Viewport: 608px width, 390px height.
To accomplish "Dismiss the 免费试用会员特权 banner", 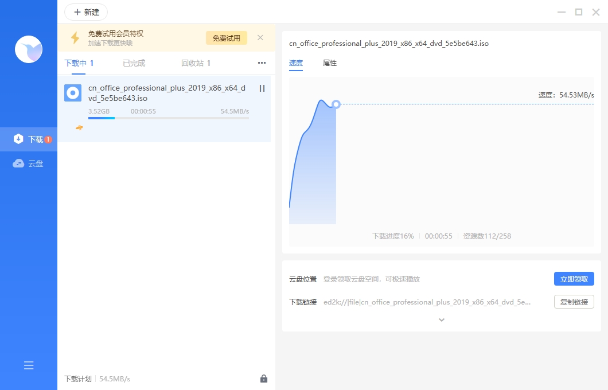I will click(x=260, y=37).
